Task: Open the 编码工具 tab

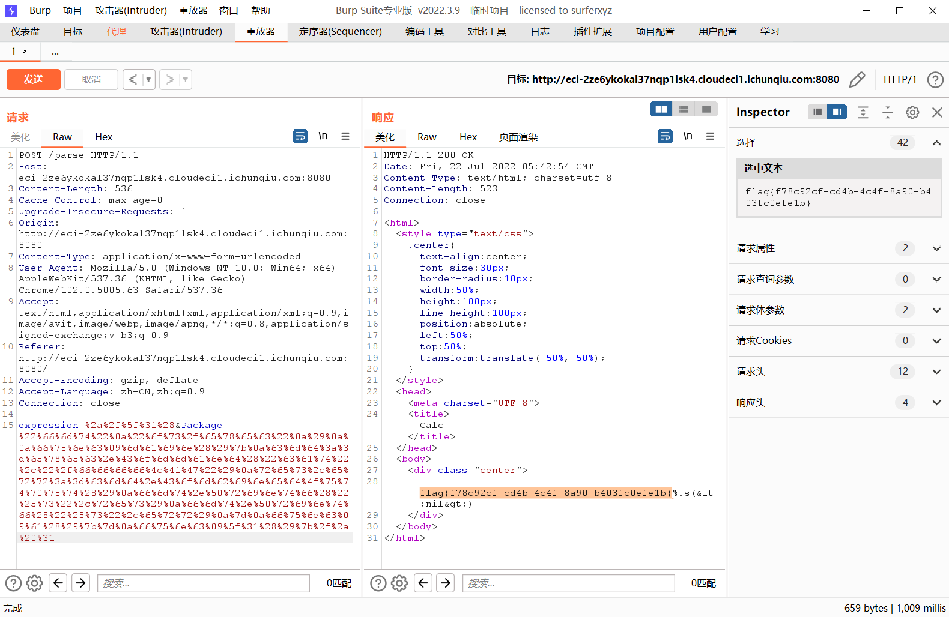Action: click(424, 32)
